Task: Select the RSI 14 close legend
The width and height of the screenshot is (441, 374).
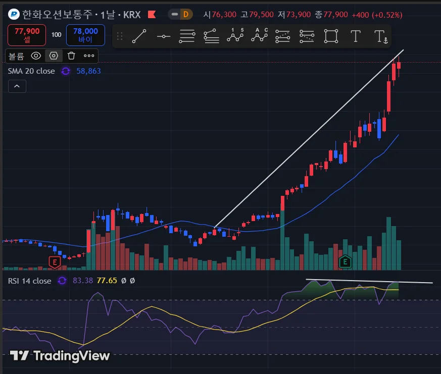Action: (x=29, y=281)
